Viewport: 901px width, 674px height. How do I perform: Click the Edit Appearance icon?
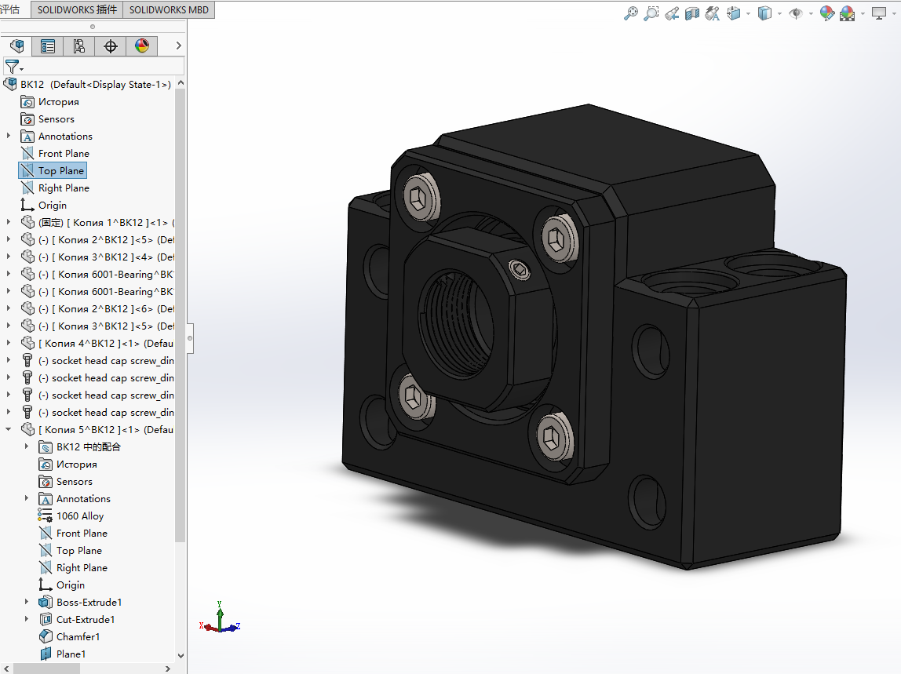pyautogui.click(x=827, y=13)
